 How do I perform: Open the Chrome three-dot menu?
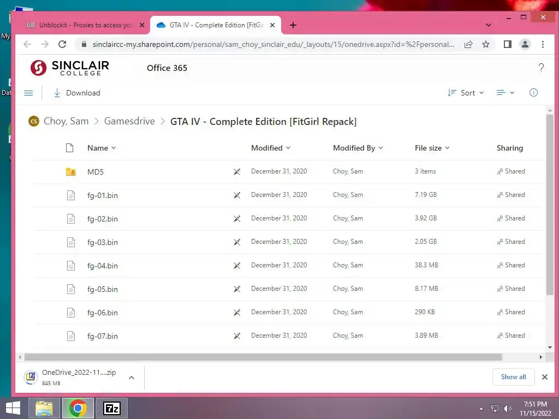click(543, 44)
